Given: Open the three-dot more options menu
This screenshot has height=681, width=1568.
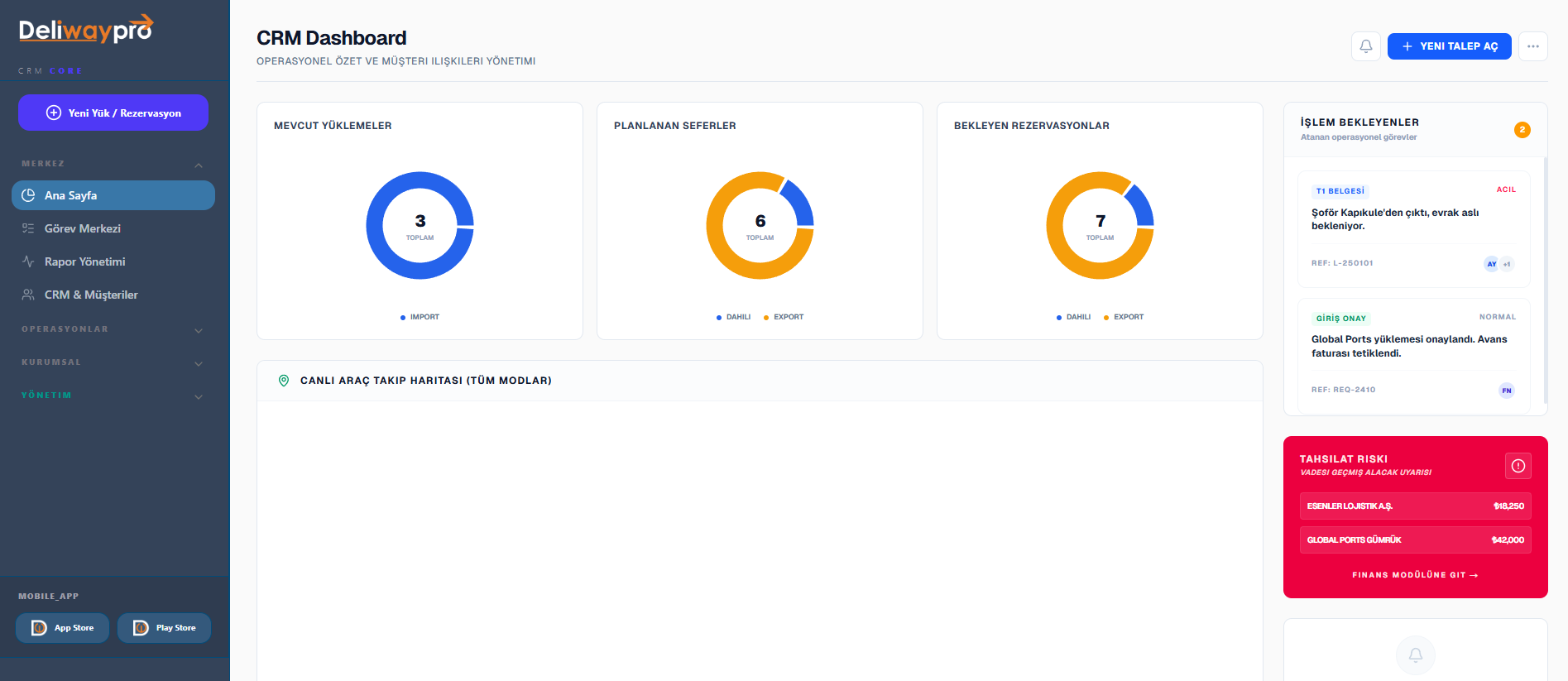Looking at the screenshot, I should pyautogui.click(x=1533, y=46).
